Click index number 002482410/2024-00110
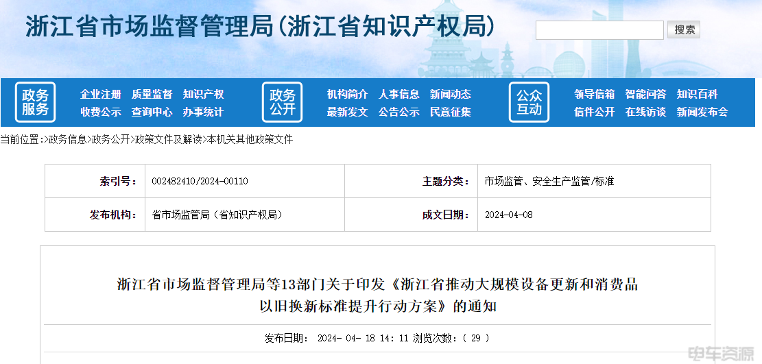Viewport: 762px width, 364px height. pyautogui.click(x=200, y=181)
